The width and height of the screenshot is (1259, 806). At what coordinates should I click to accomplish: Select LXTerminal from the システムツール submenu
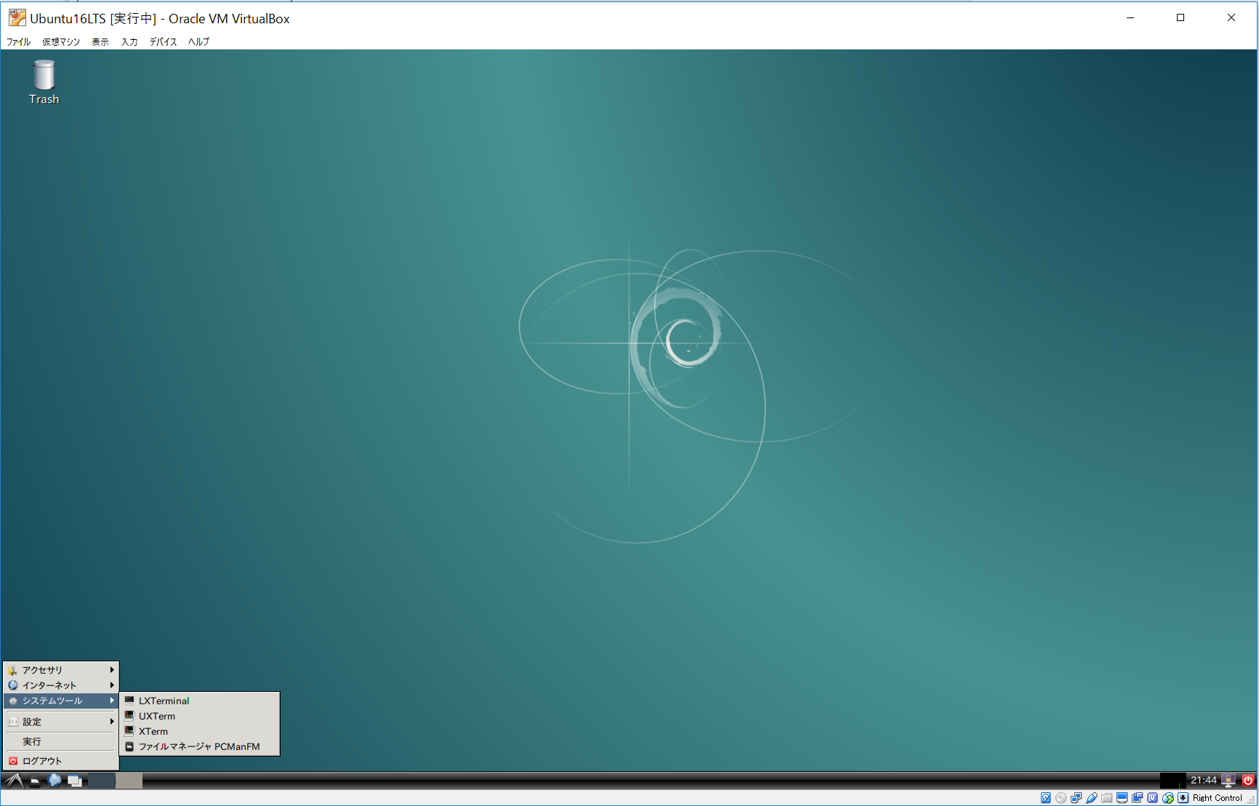tap(164, 701)
